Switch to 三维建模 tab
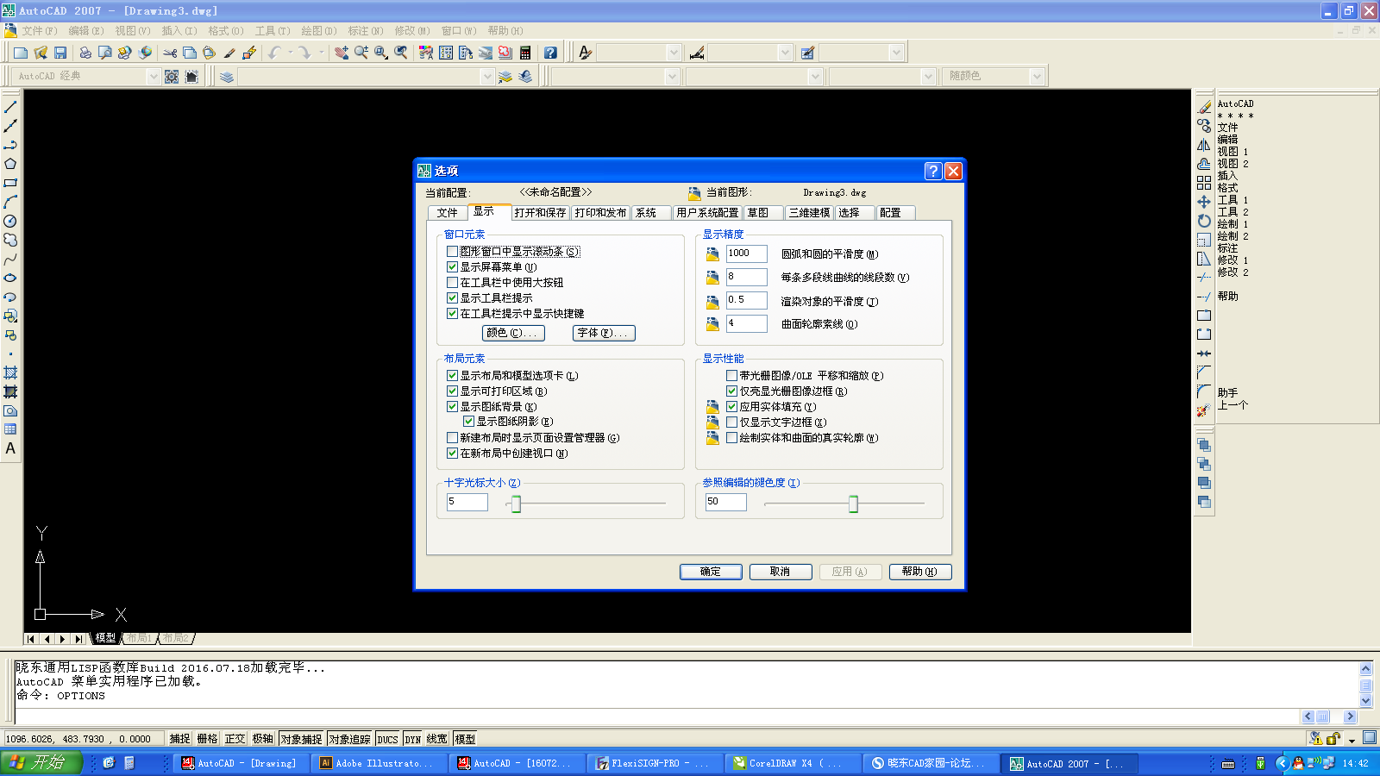Image resolution: width=1380 pixels, height=776 pixels. 809,213
